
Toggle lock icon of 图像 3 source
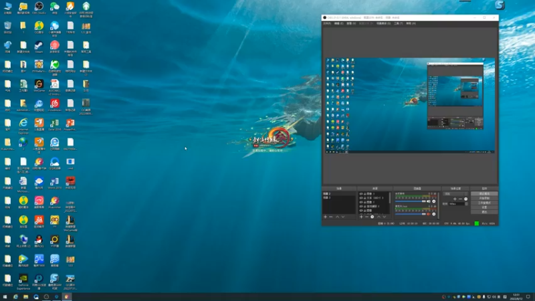click(364, 194)
